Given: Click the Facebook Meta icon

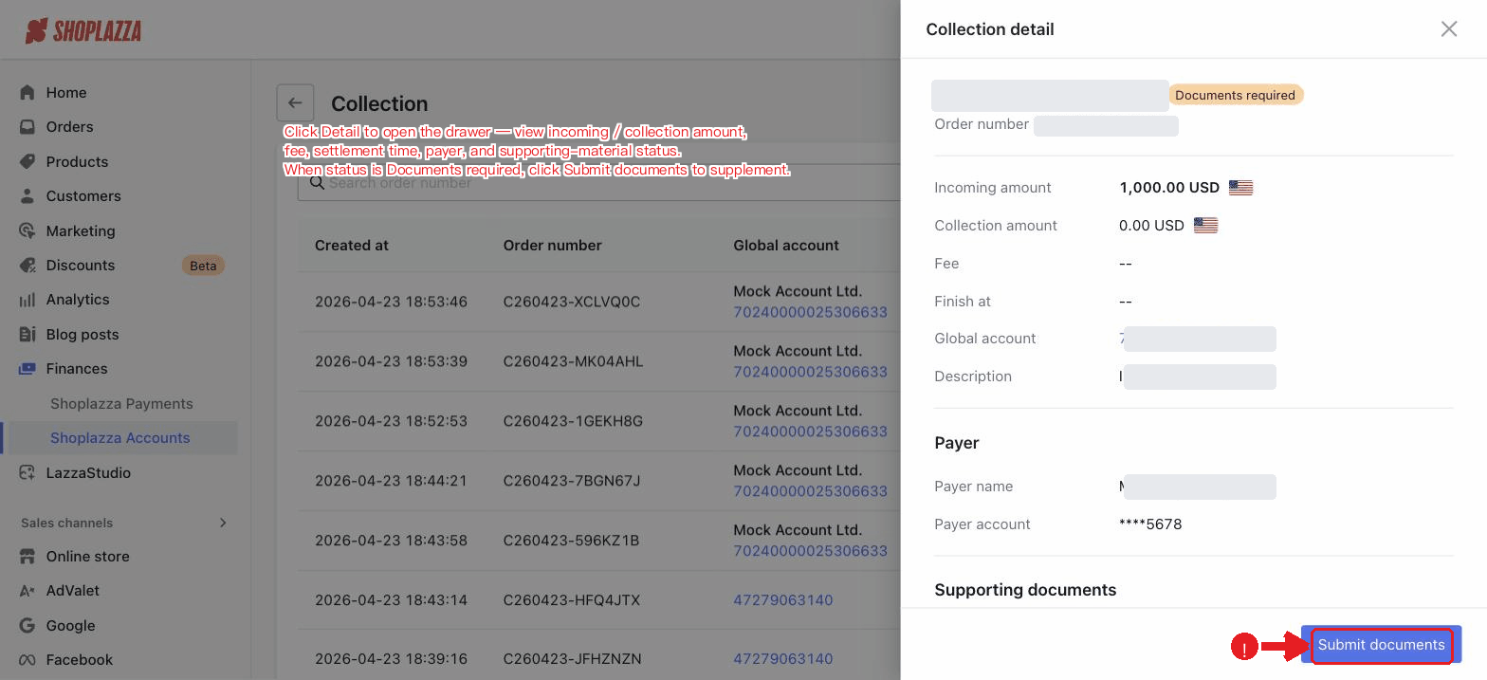Looking at the screenshot, I should coord(27,659).
